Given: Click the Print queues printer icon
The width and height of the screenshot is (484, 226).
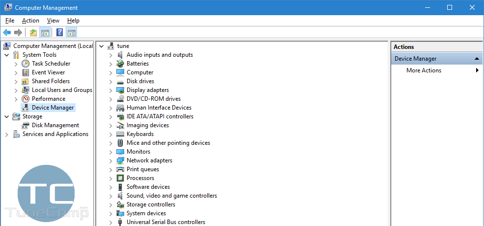Looking at the screenshot, I should click(120, 169).
